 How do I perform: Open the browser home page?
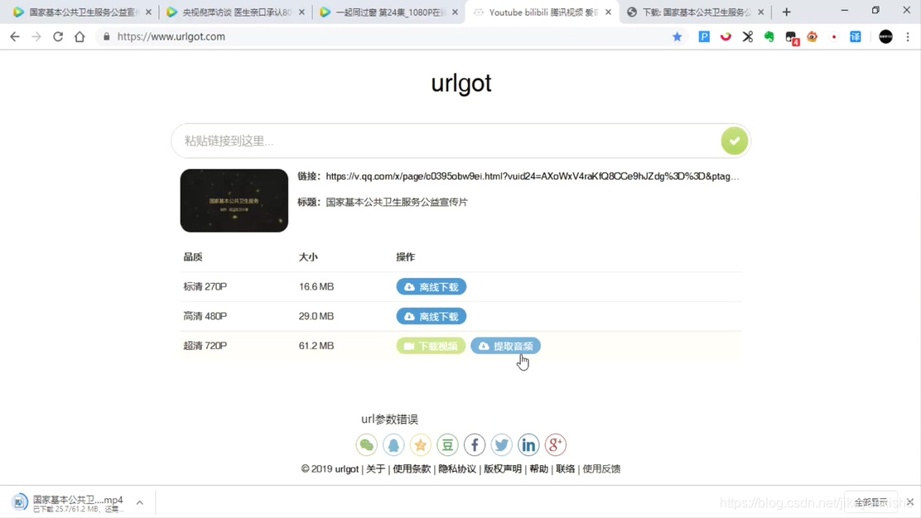[x=80, y=36]
